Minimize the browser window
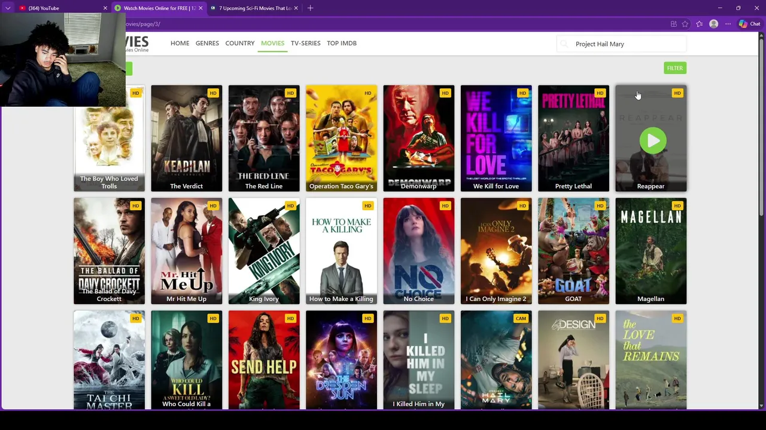This screenshot has width=766, height=430. tap(719, 8)
